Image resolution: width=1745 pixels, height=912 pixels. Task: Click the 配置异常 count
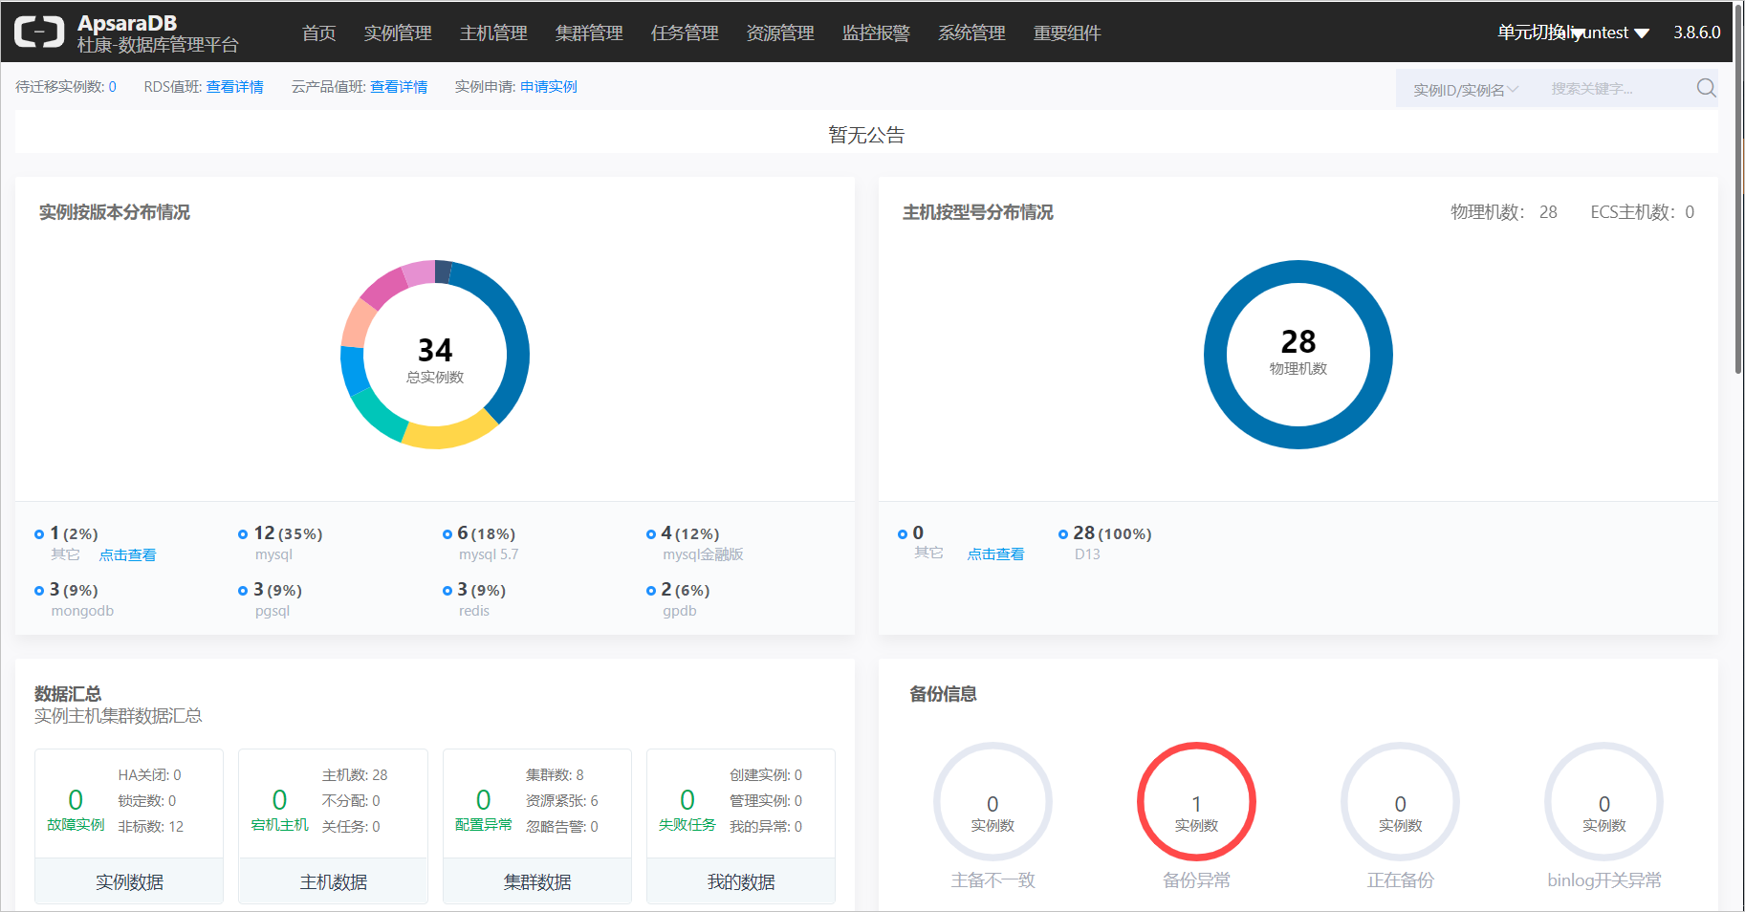484,799
